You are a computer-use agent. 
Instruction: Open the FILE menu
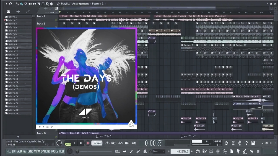(9, 151)
